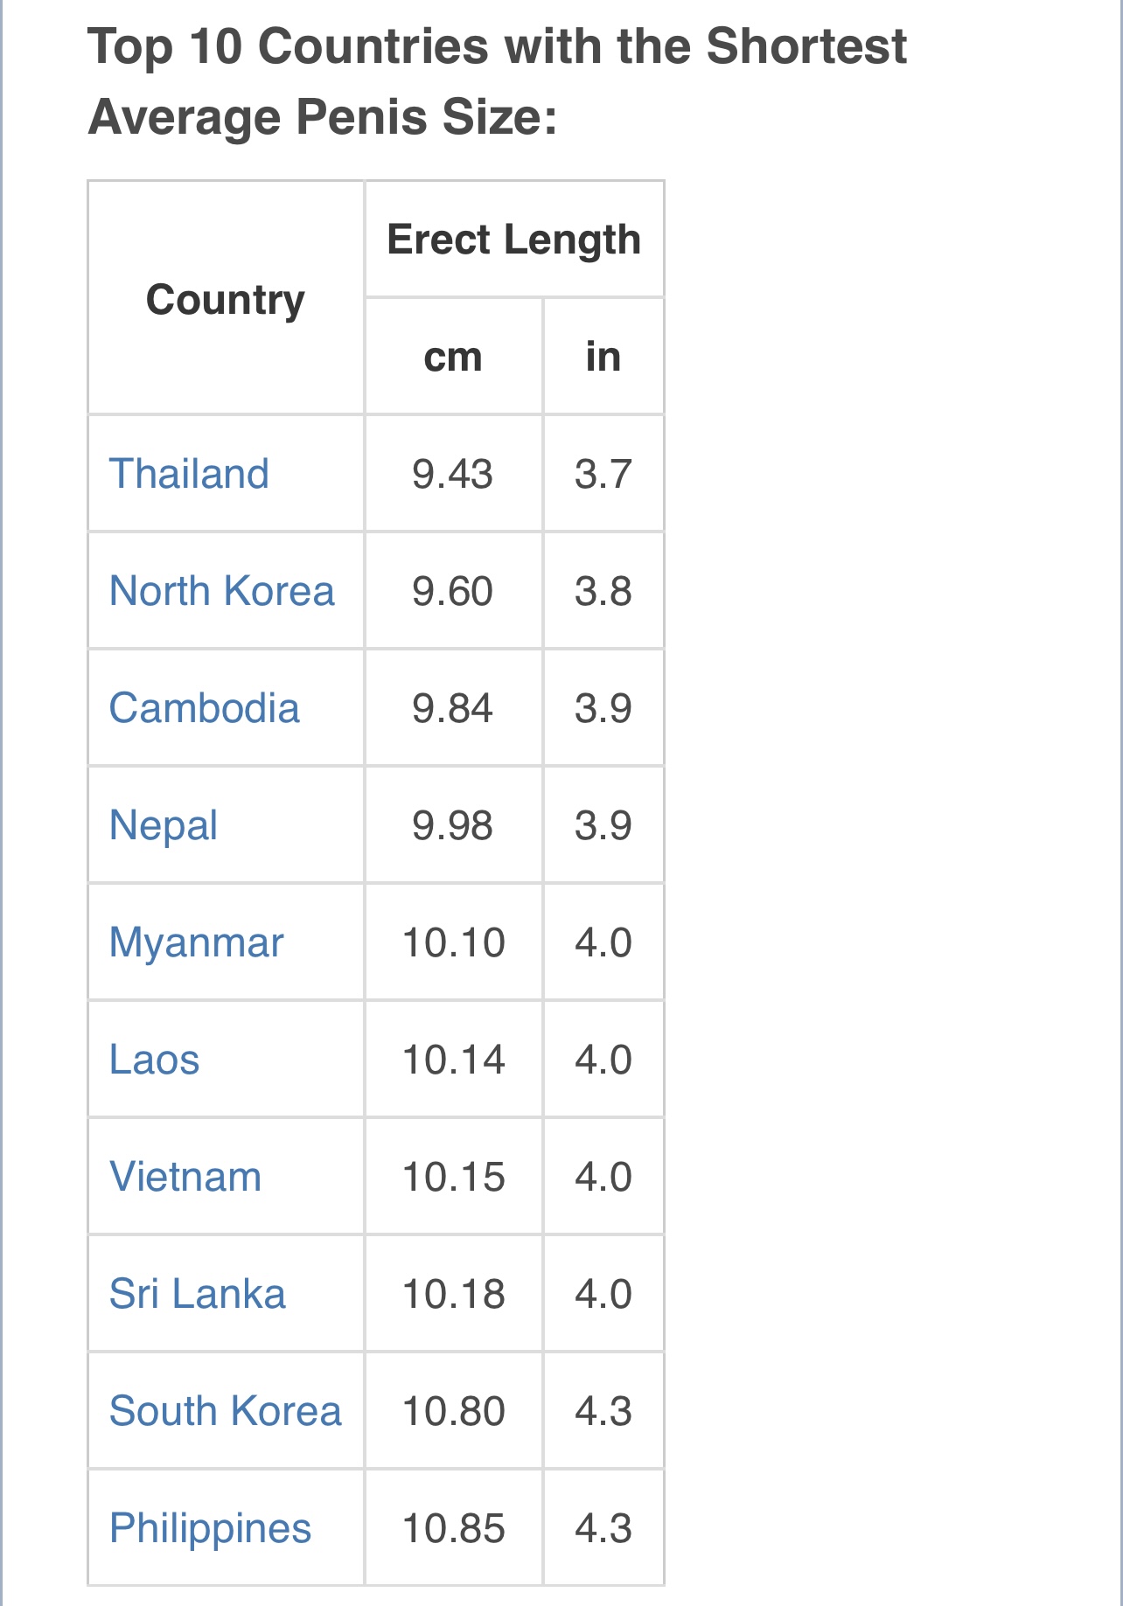Select the cm column header
The image size is (1123, 1606).
tap(453, 357)
